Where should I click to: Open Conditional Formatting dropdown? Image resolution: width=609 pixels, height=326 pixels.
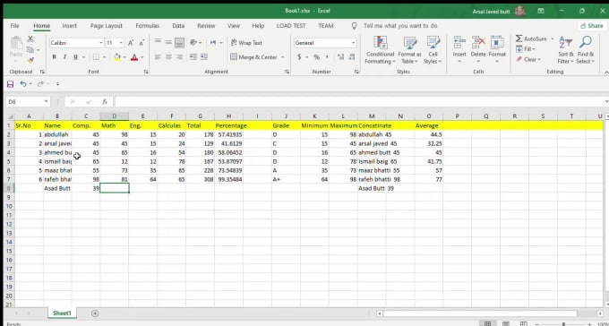(381, 50)
